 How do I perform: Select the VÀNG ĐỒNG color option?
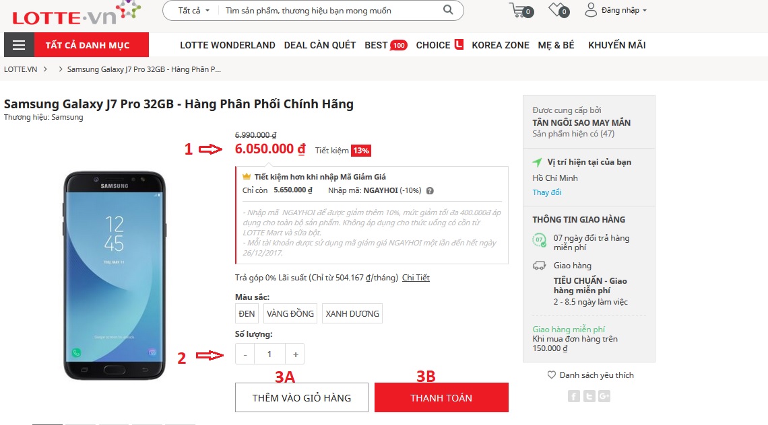[x=290, y=313]
